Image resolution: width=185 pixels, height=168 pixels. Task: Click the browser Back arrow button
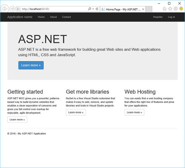click(x=5, y=9)
